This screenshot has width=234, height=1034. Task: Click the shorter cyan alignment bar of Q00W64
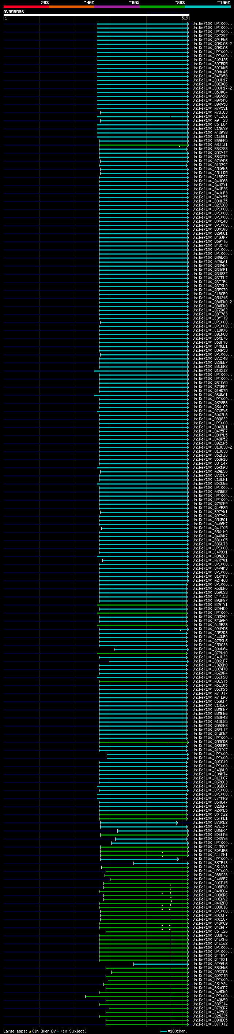click(152, 649)
